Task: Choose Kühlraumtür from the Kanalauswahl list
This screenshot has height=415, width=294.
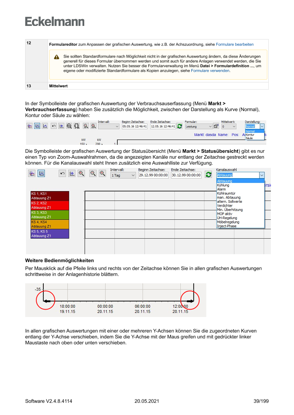Action: pos(226,193)
